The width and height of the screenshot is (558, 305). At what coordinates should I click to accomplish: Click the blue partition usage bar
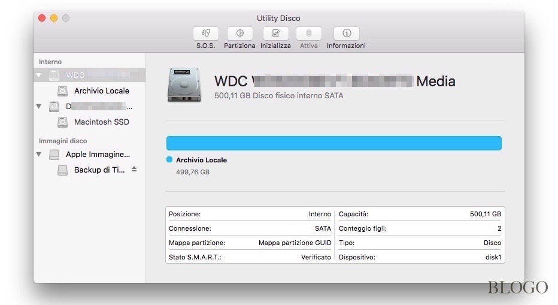click(x=334, y=143)
